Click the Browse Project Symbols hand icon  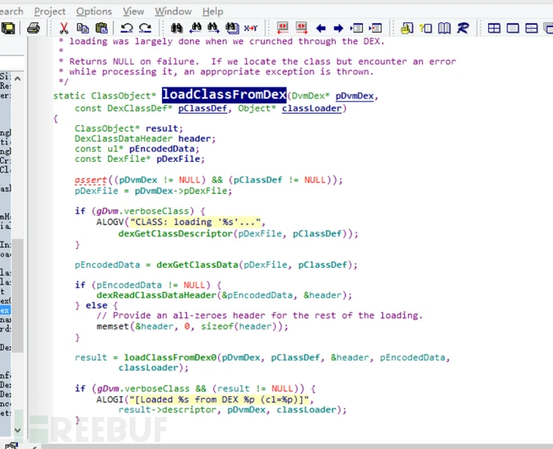coord(407,28)
